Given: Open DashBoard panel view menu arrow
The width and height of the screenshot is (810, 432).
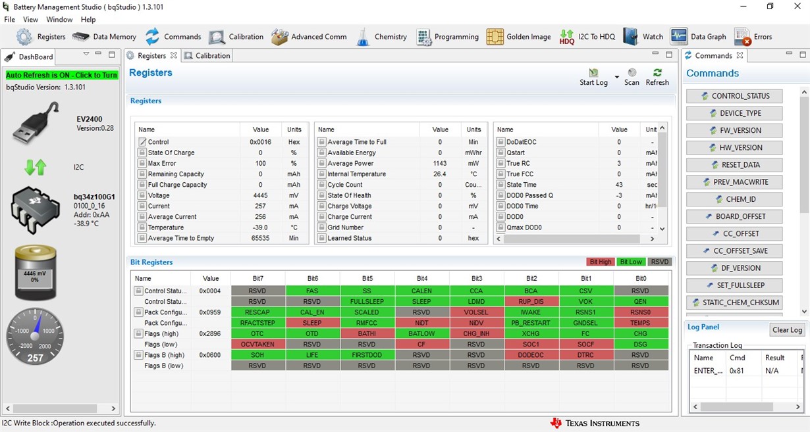Looking at the screenshot, I should coord(86,55).
